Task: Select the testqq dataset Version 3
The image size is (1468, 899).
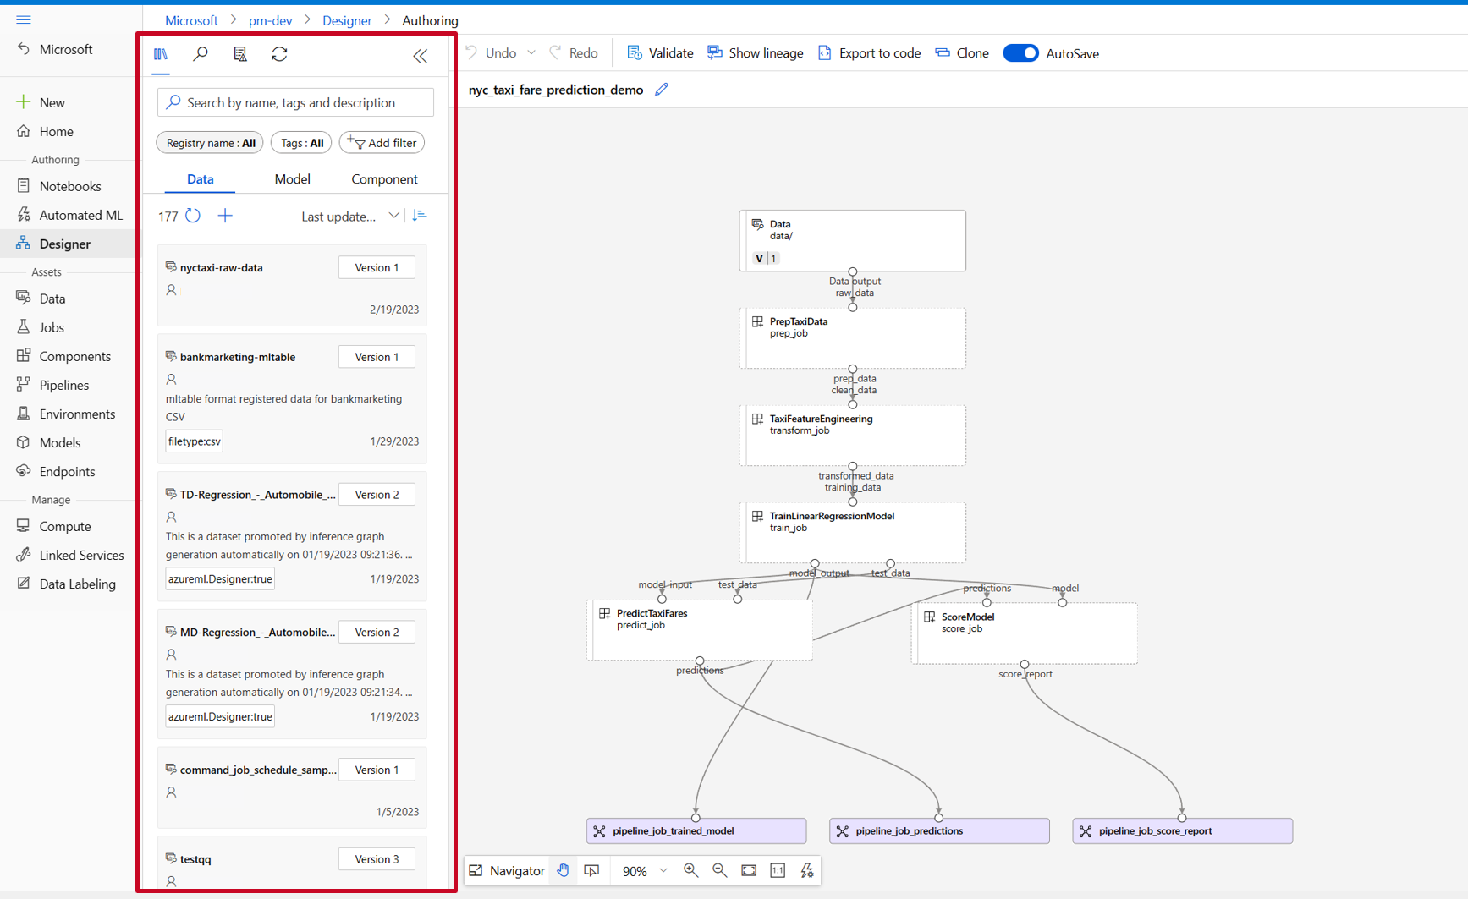Action: click(x=377, y=859)
